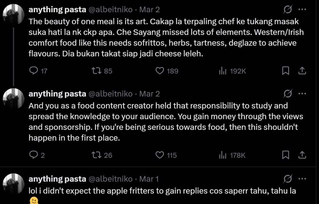Select the Mar 1 timestamp link
This screenshot has width=319, height=204.
tap(150, 179)
